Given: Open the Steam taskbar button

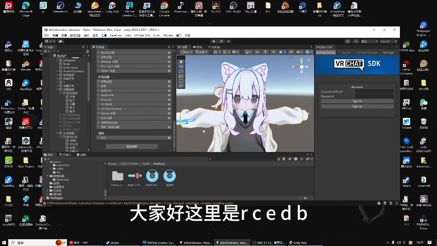Looking at the screenshot, I should tap(121, 243).
